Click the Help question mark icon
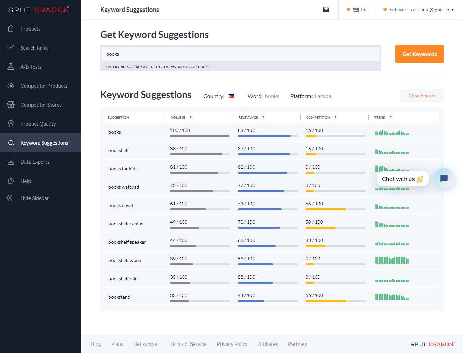Viewport: 463px width, 353px height. (11, 181)
